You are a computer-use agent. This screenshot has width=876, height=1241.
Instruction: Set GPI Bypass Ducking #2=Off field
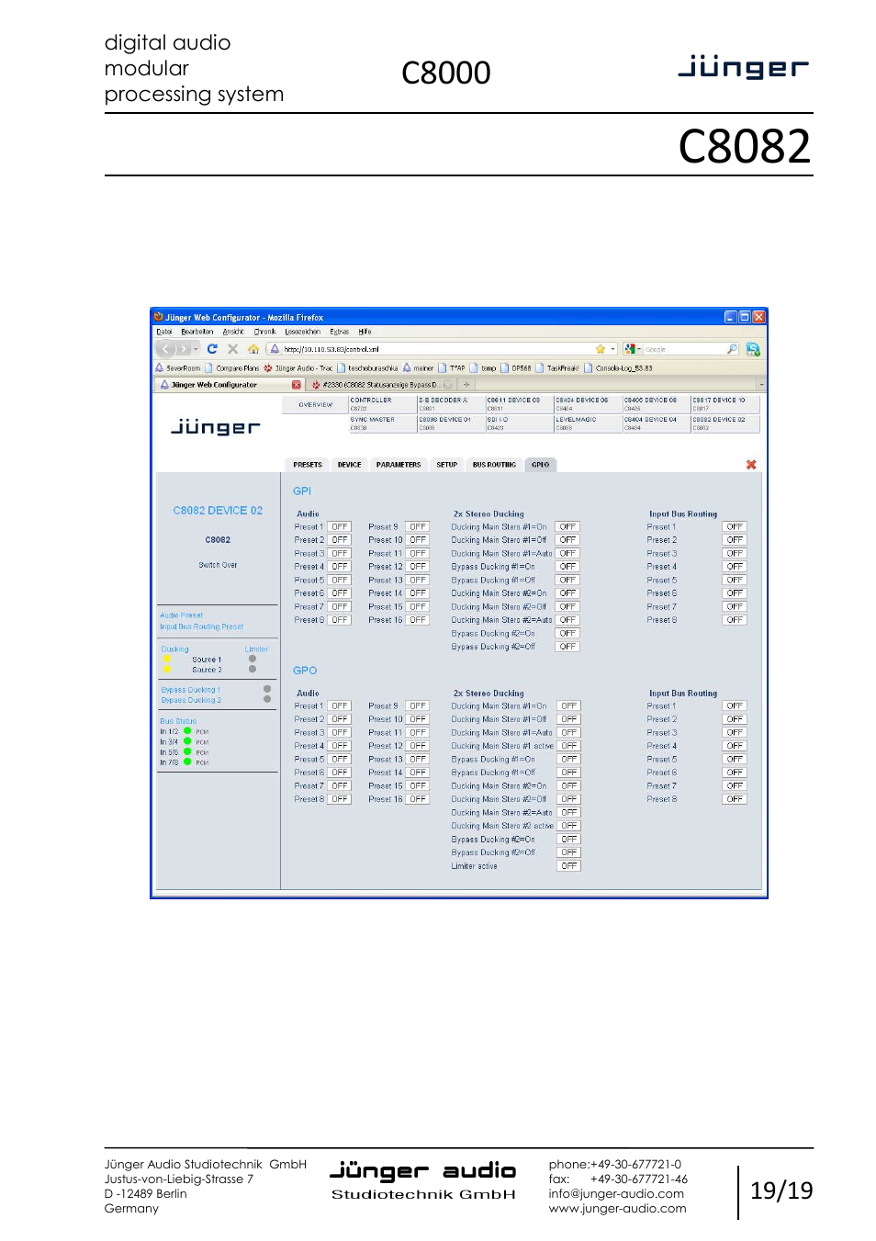coord(568,647)
